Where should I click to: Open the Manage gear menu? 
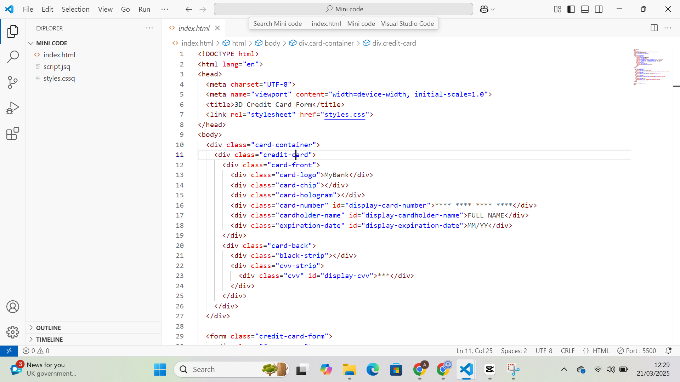13,332
